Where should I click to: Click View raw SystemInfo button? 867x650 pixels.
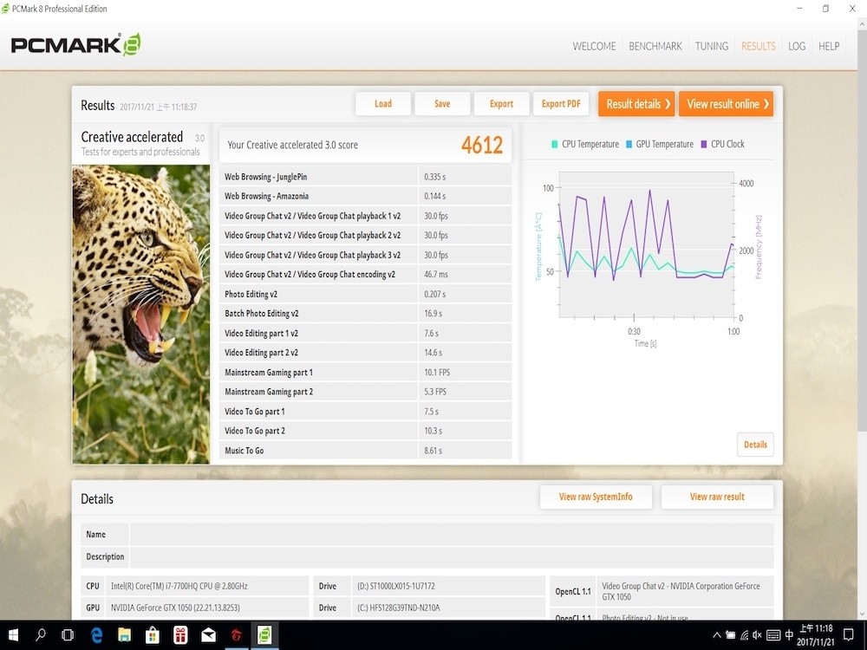tap(596, 497)
